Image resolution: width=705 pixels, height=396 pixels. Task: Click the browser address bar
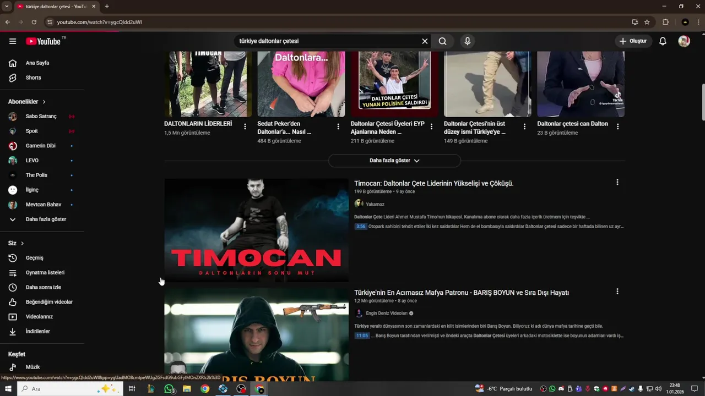click(336, 22)
